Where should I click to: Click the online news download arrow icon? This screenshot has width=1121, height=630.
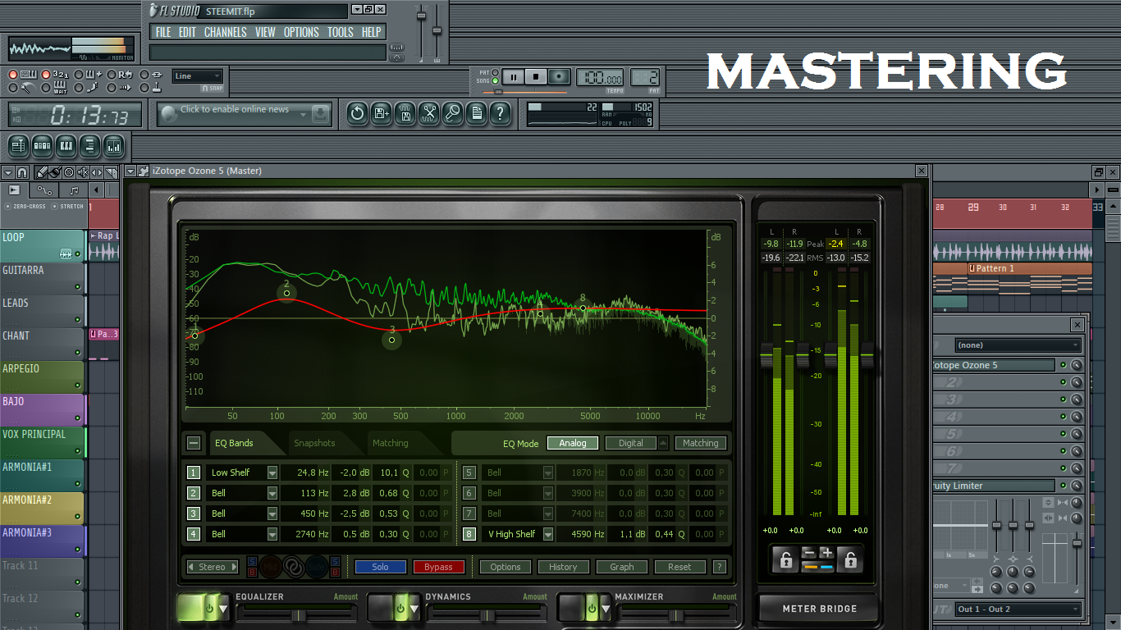321,114
